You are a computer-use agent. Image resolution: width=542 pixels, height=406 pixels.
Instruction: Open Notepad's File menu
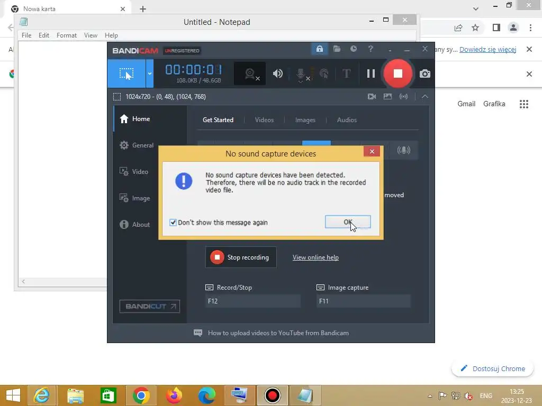click(x=26, y=35)
